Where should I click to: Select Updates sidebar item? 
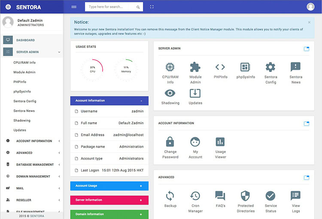[20, 130]
